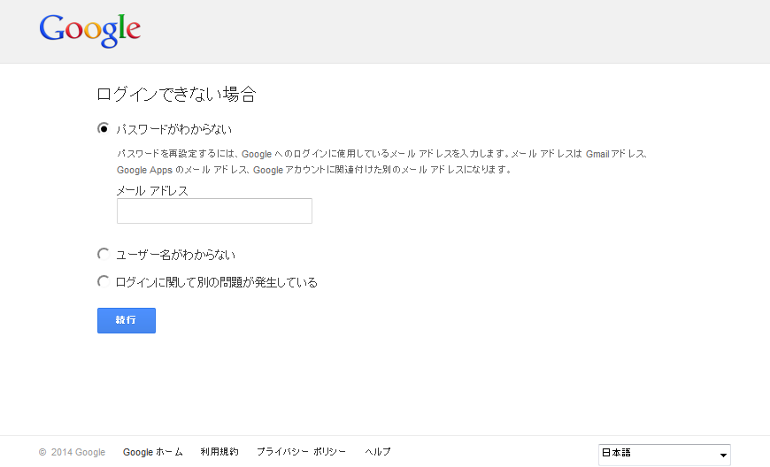Screen dimensions: 770x467
Task: Click the ログインできない場合 page heading
Action: pyautogui.click(x=176, y=94)
